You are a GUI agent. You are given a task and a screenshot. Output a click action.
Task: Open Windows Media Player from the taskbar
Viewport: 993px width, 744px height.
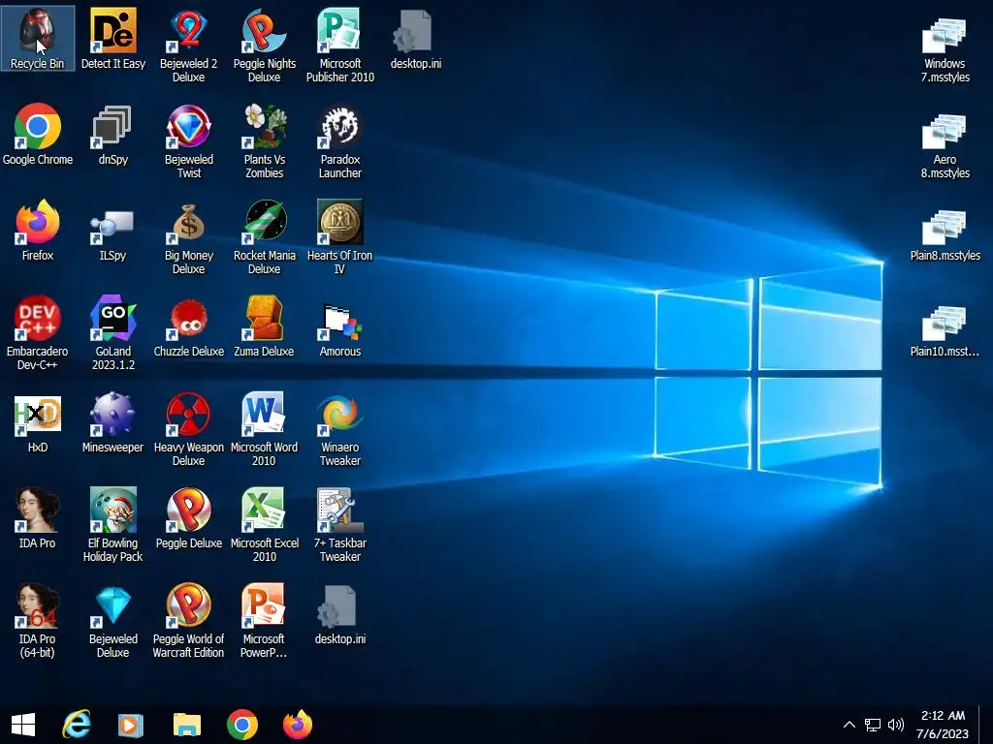point(131,725)
